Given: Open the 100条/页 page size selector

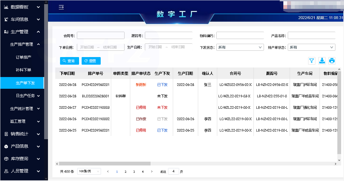Looking at the screenshot, I should coord(89,171).
